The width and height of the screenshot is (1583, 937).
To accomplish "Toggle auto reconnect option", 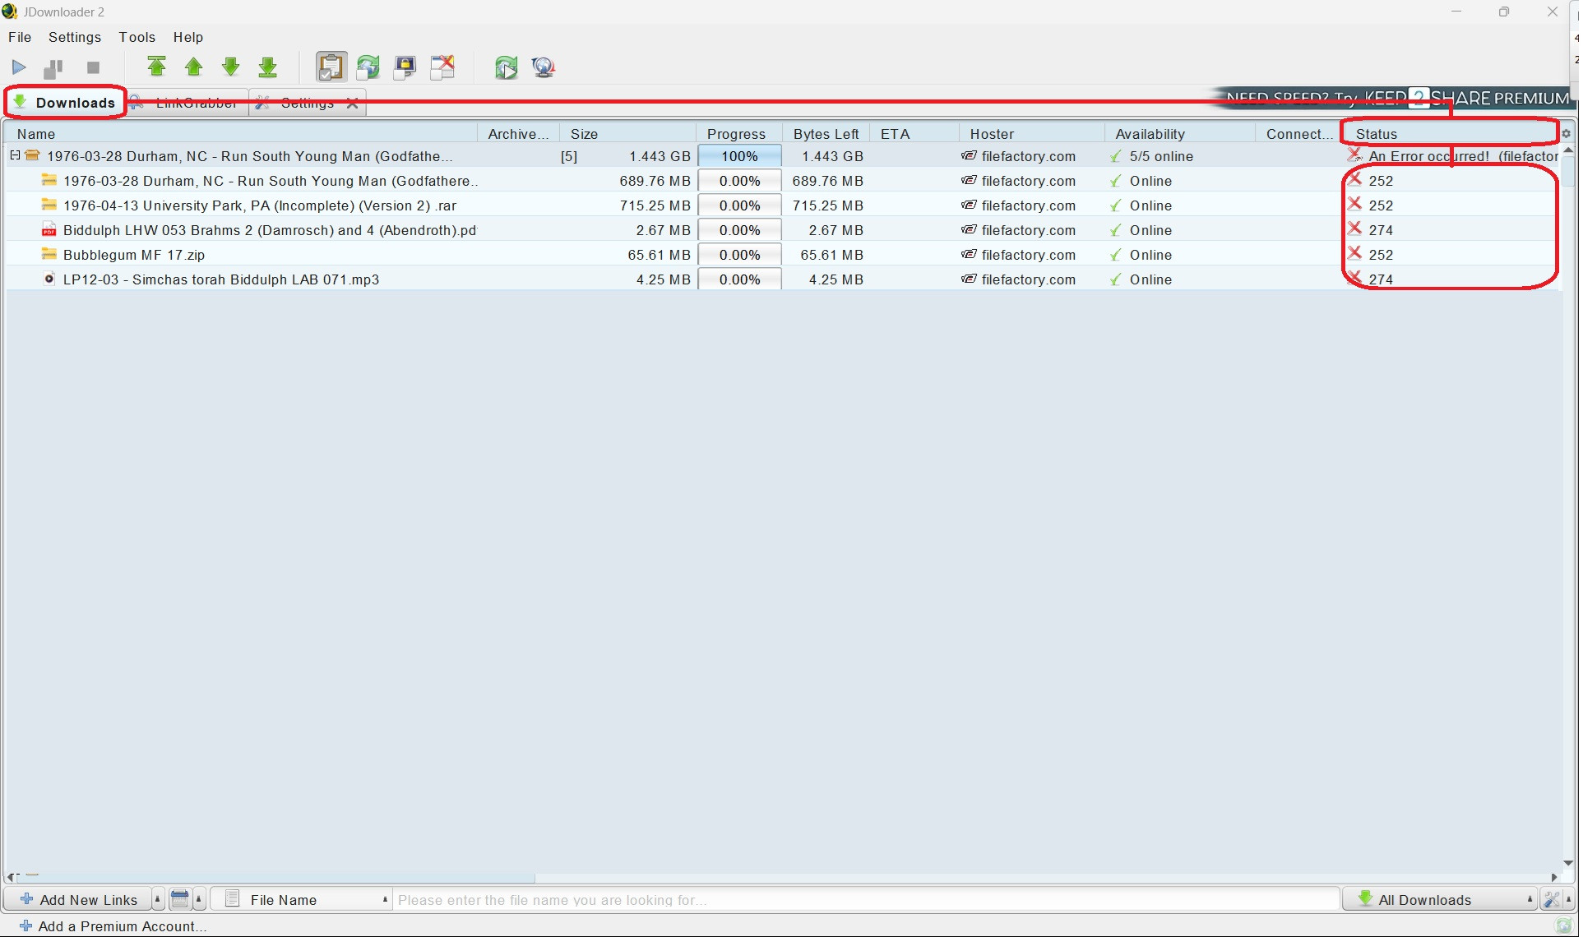I will click(x=368, y=67).
